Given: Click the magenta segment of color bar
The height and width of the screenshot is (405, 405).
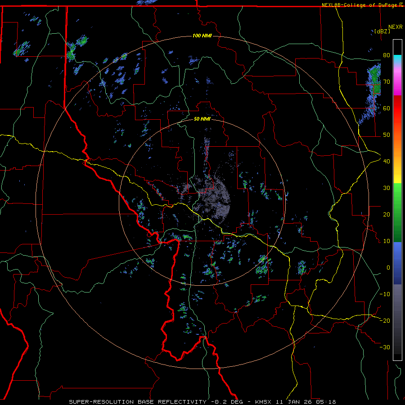Looking at the screenshot, I should [397, 81].
